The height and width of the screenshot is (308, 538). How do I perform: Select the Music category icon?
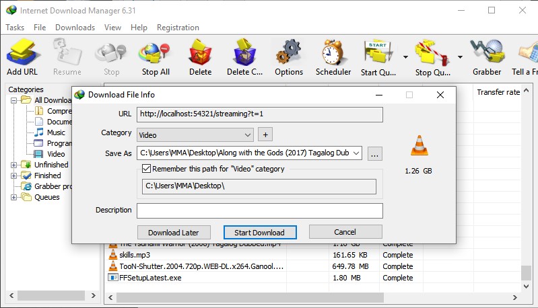coord(39,132)
